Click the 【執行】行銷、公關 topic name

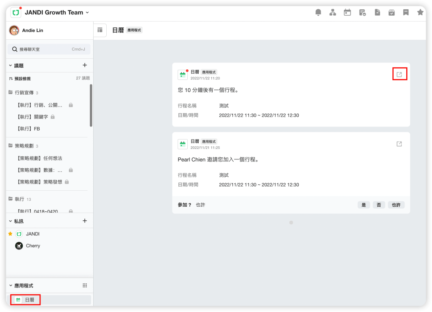pos(39,105)
